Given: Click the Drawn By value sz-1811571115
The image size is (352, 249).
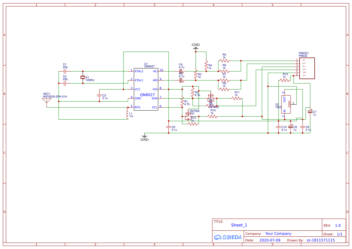Looking at the screenshot, I should [320, 240].
